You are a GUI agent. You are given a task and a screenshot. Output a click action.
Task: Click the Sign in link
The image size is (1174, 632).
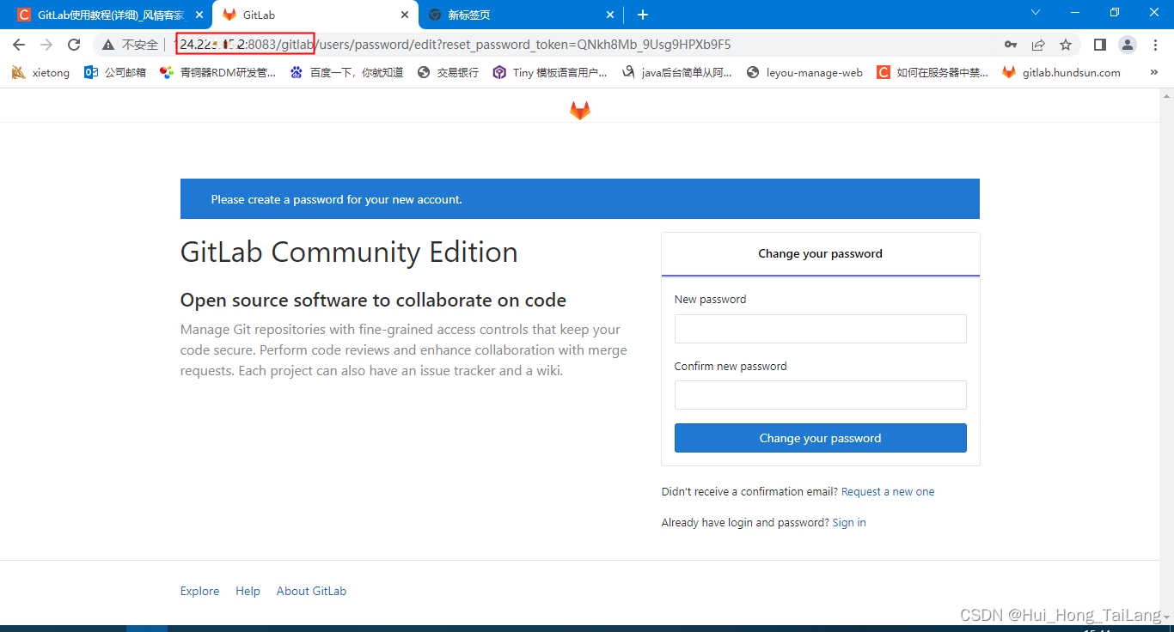point(849,523)
